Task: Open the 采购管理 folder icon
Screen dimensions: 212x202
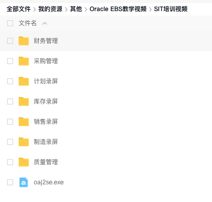Action: click(24, 61)
